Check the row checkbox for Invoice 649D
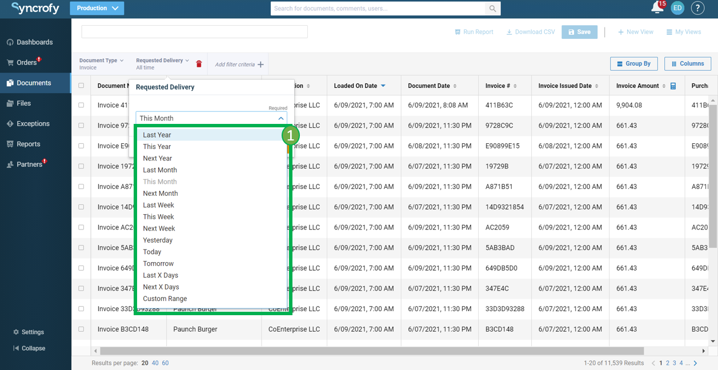This screenshot has height=370, width=718. coord(81,268)
